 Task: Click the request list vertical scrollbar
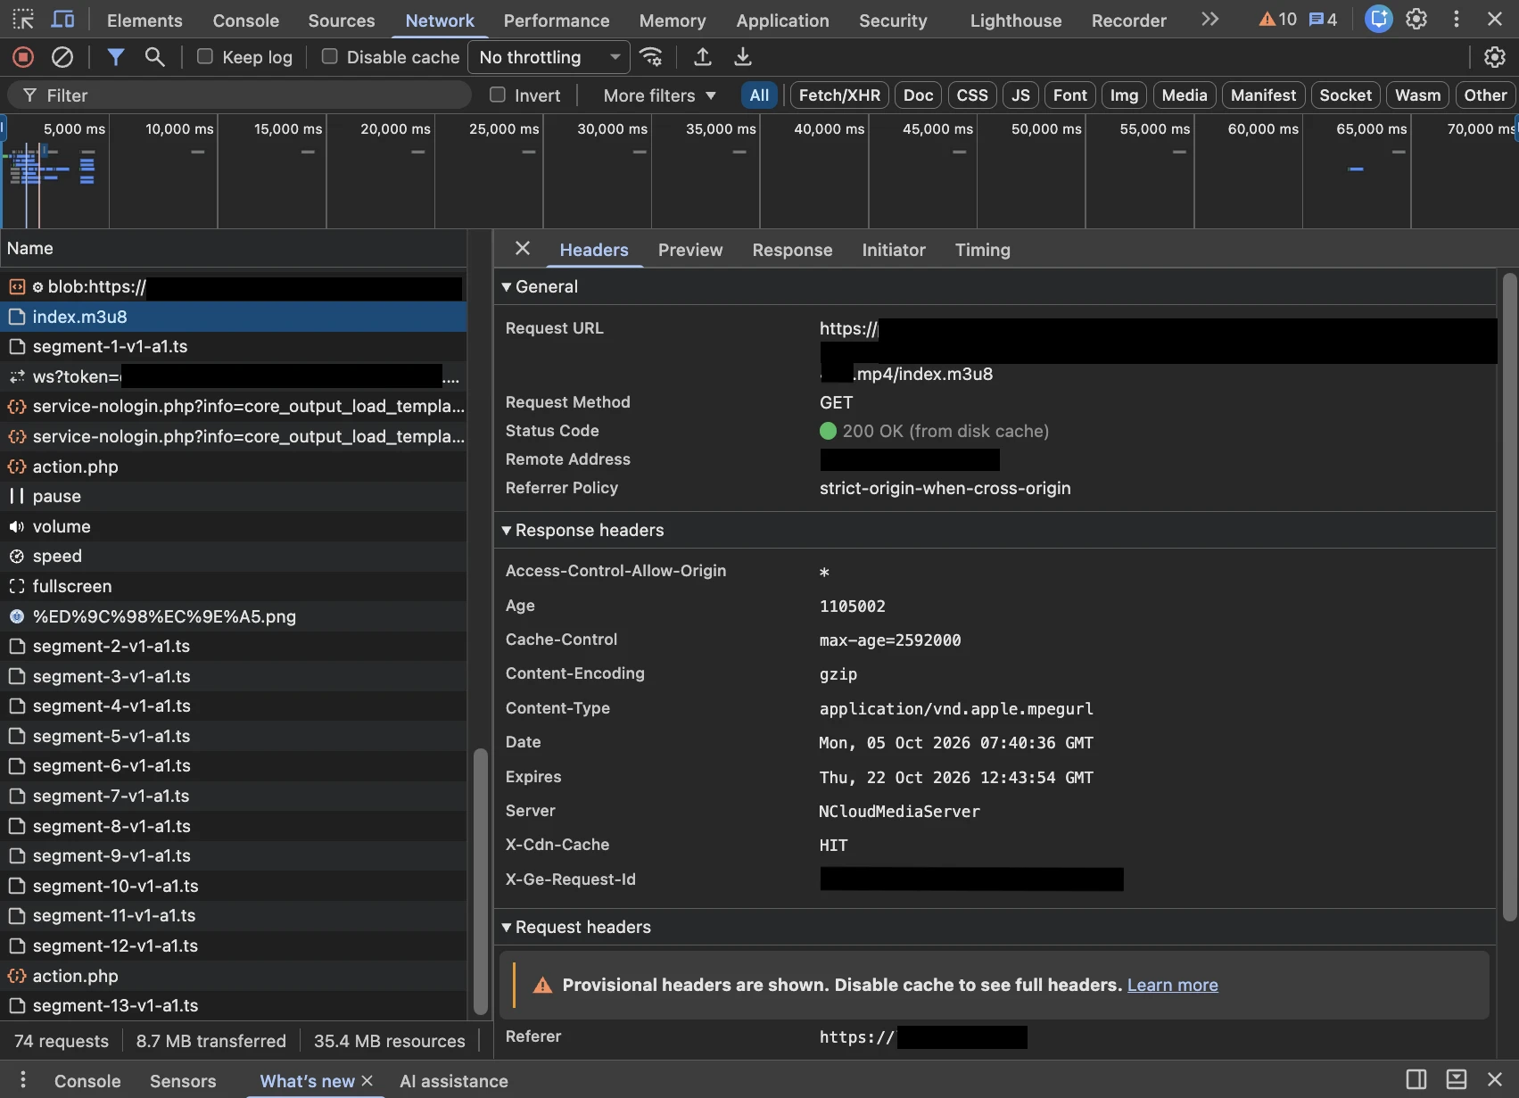pos(480,881)
